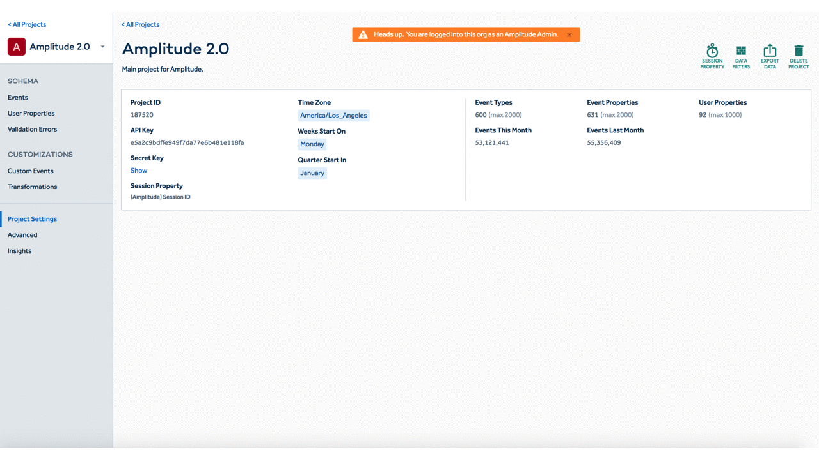Change the Monday week start value
Viewport: 819px width, 460px height.
[312, 144]
